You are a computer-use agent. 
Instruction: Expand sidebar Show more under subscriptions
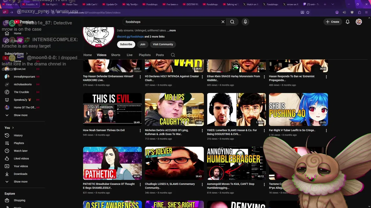point(21,115)
